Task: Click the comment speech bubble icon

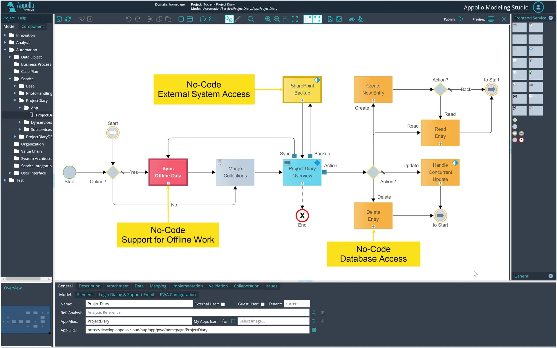Action: point(203,19)
